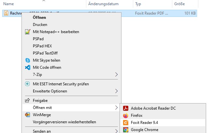Select the PDF file icon in the list
Viewport: 212px width, 133px height.
(x=6, y=13)
